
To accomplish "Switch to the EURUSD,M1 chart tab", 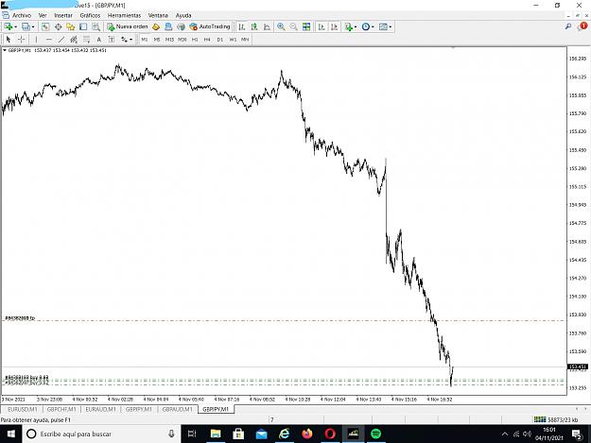I will coord(23,409).
